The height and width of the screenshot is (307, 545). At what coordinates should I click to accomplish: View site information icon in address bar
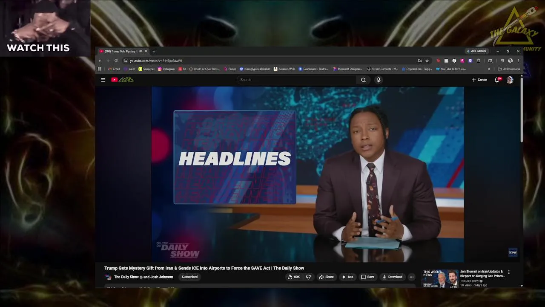pyautogui.click(x=125, y=61)
